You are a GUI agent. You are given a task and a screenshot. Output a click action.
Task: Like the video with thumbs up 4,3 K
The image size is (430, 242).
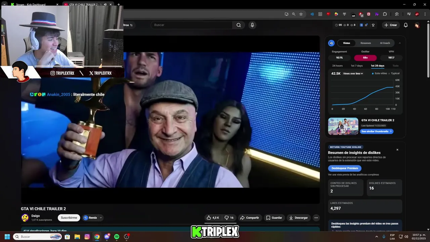coord(213,218)
